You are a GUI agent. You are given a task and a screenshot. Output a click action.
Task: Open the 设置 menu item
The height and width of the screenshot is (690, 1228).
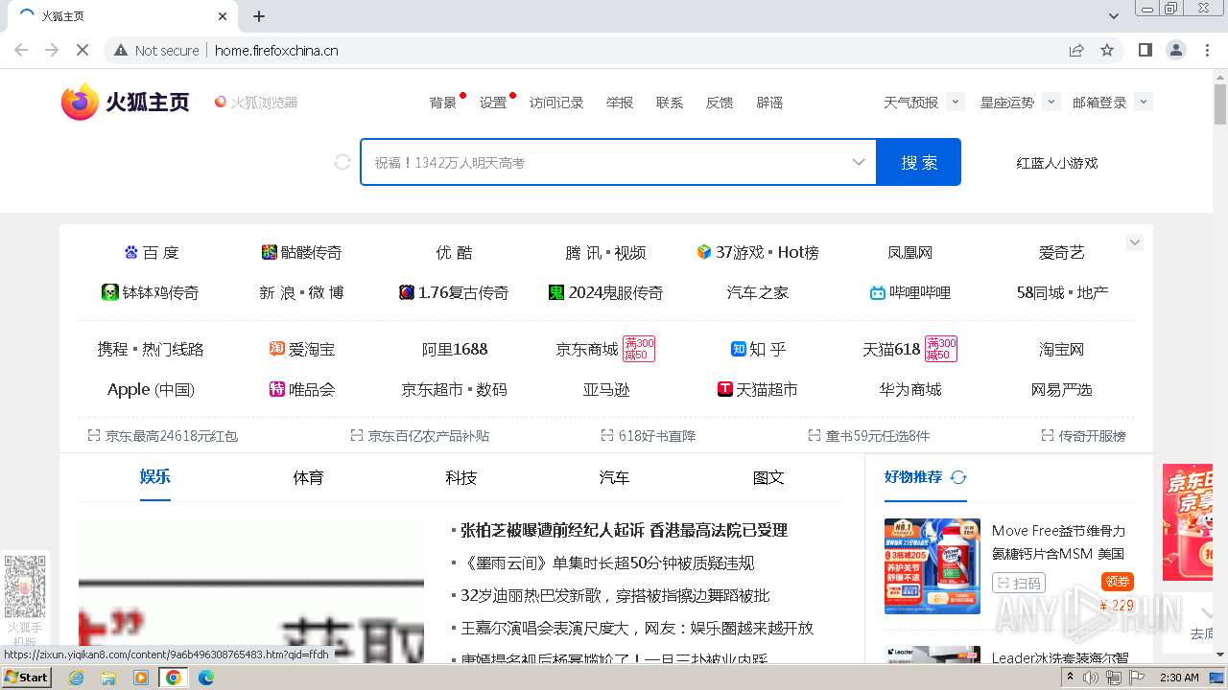(493, 103)
